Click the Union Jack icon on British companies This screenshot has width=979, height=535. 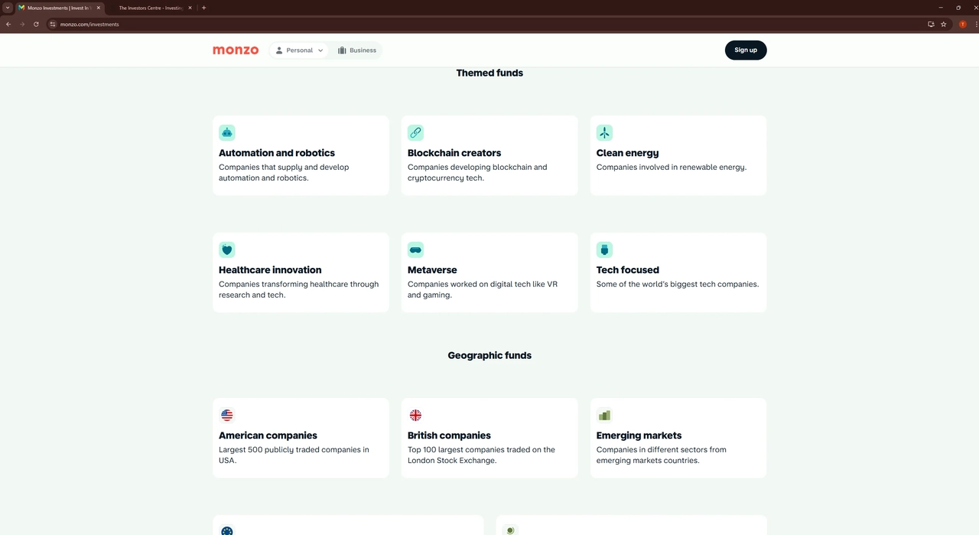(415, 414)
